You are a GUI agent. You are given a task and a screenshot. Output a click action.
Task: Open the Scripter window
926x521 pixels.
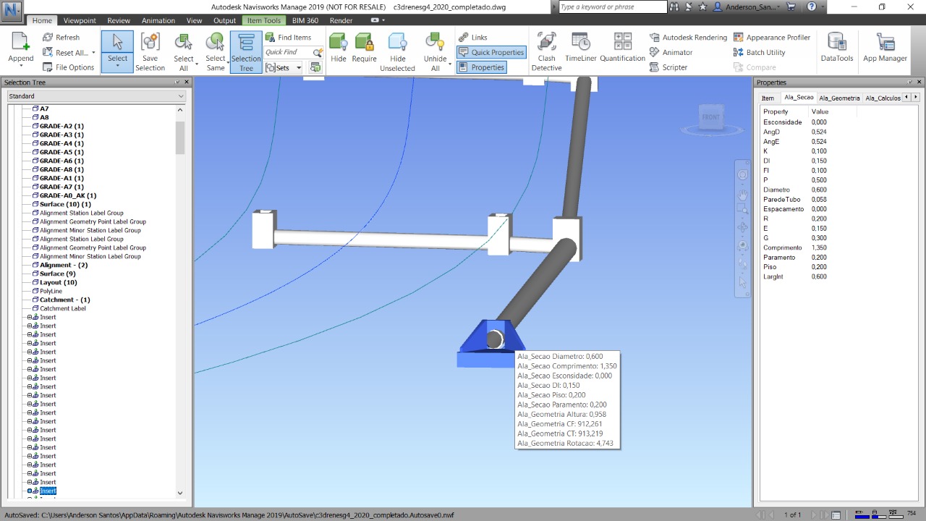point(668,67)
